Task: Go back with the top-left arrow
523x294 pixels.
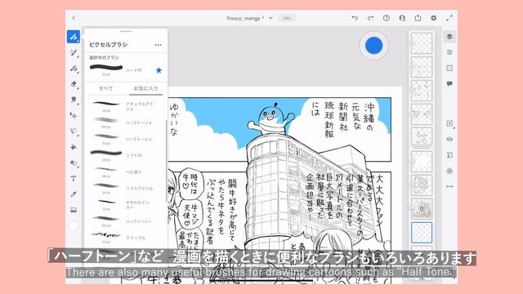Action: point(74,18)
